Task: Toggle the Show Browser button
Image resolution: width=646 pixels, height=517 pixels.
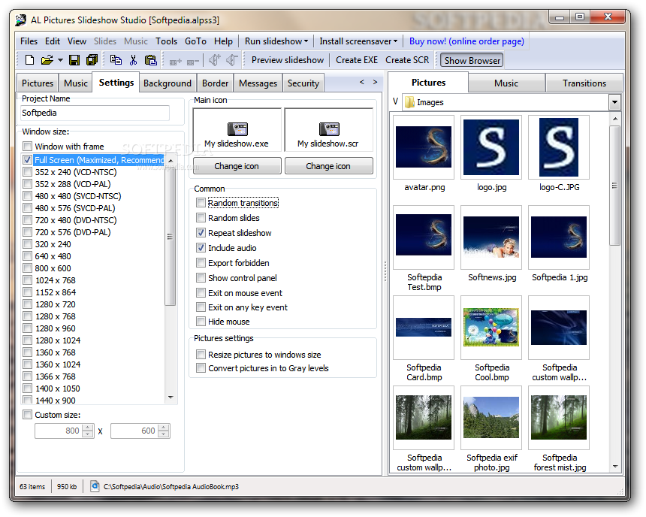Action: 472,61
